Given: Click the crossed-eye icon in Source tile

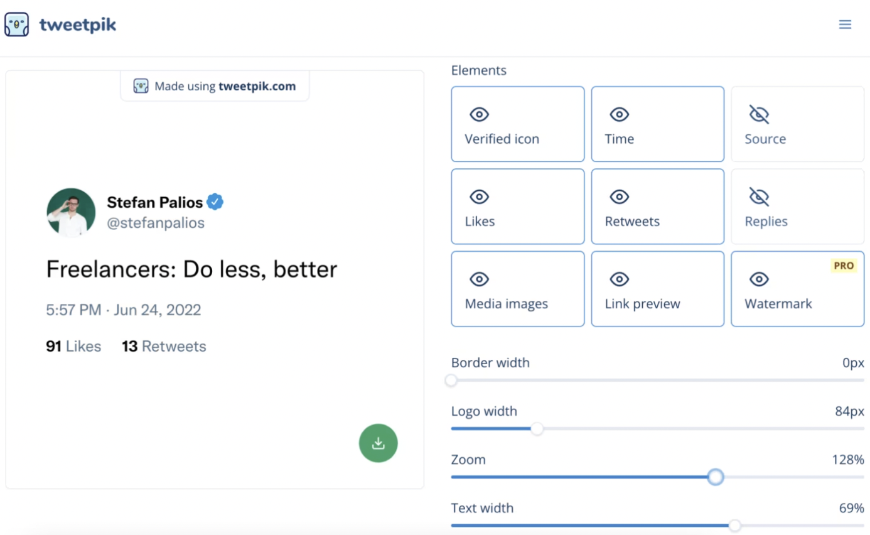Looking at the screenshot, I should pyautogui.click(x=760, y=114).
